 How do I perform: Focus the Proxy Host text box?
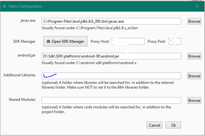(128, 41)
